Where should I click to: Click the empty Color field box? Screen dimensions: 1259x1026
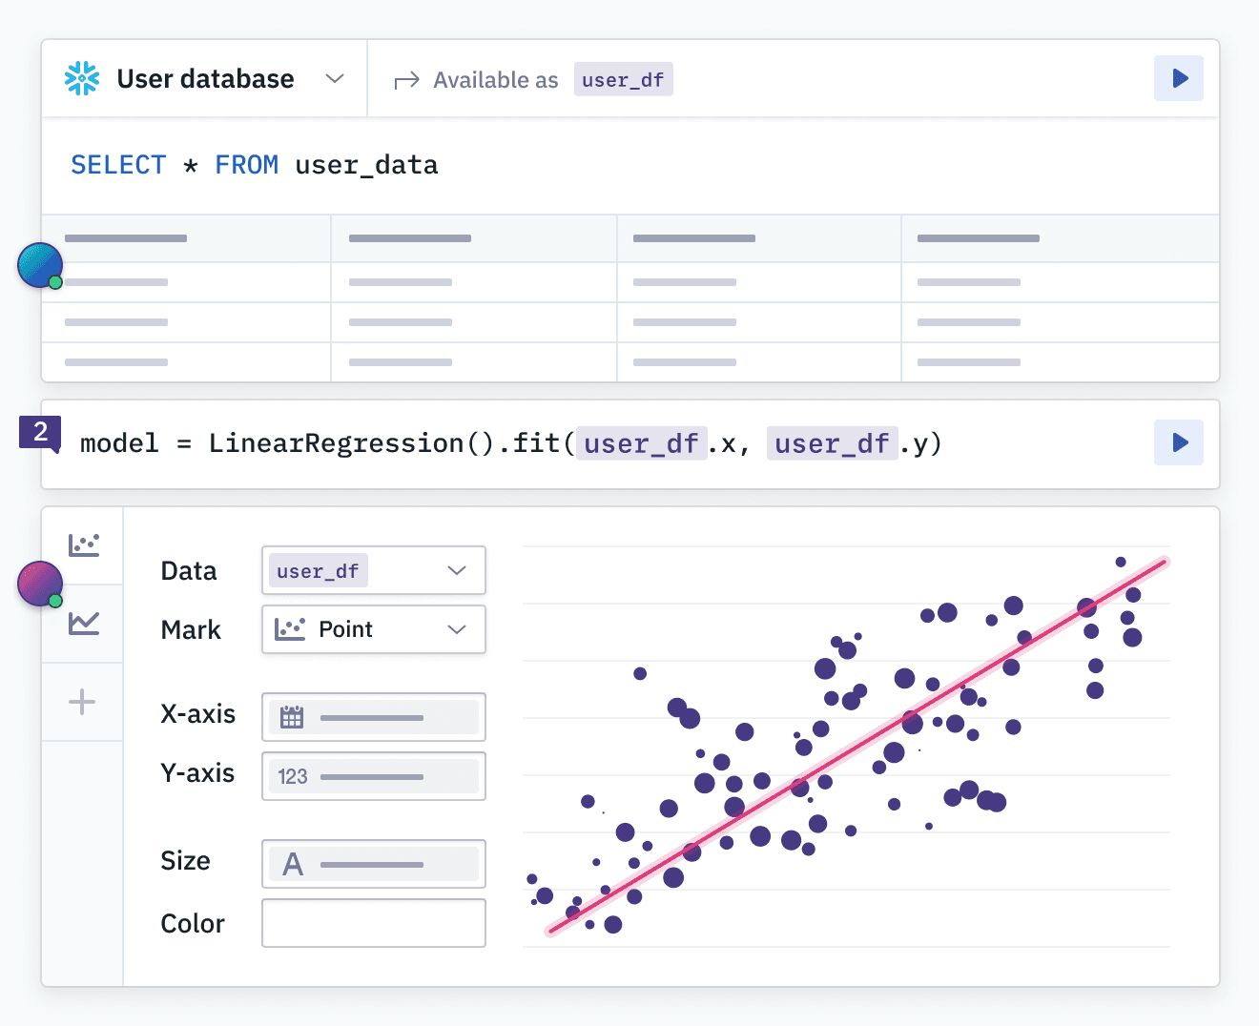(x=373, y=923)
